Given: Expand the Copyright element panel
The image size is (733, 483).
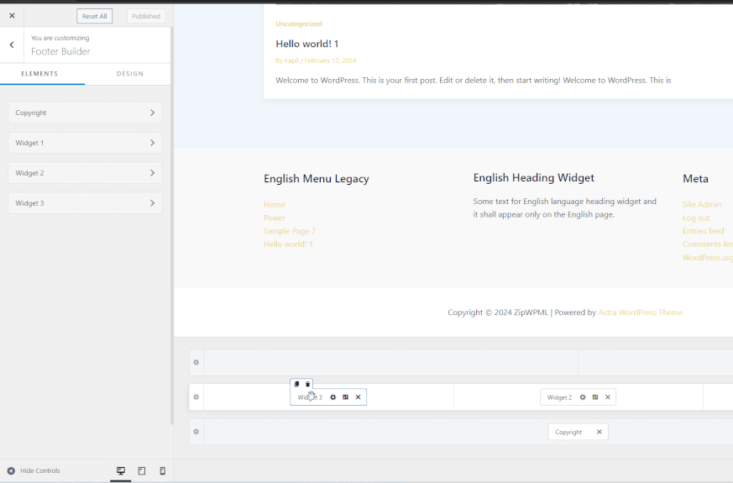Looking at the screenshot, I should click(x=85, y=113).
